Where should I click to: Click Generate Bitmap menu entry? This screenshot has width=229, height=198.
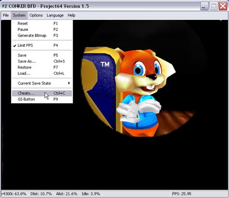click(42, 35)
